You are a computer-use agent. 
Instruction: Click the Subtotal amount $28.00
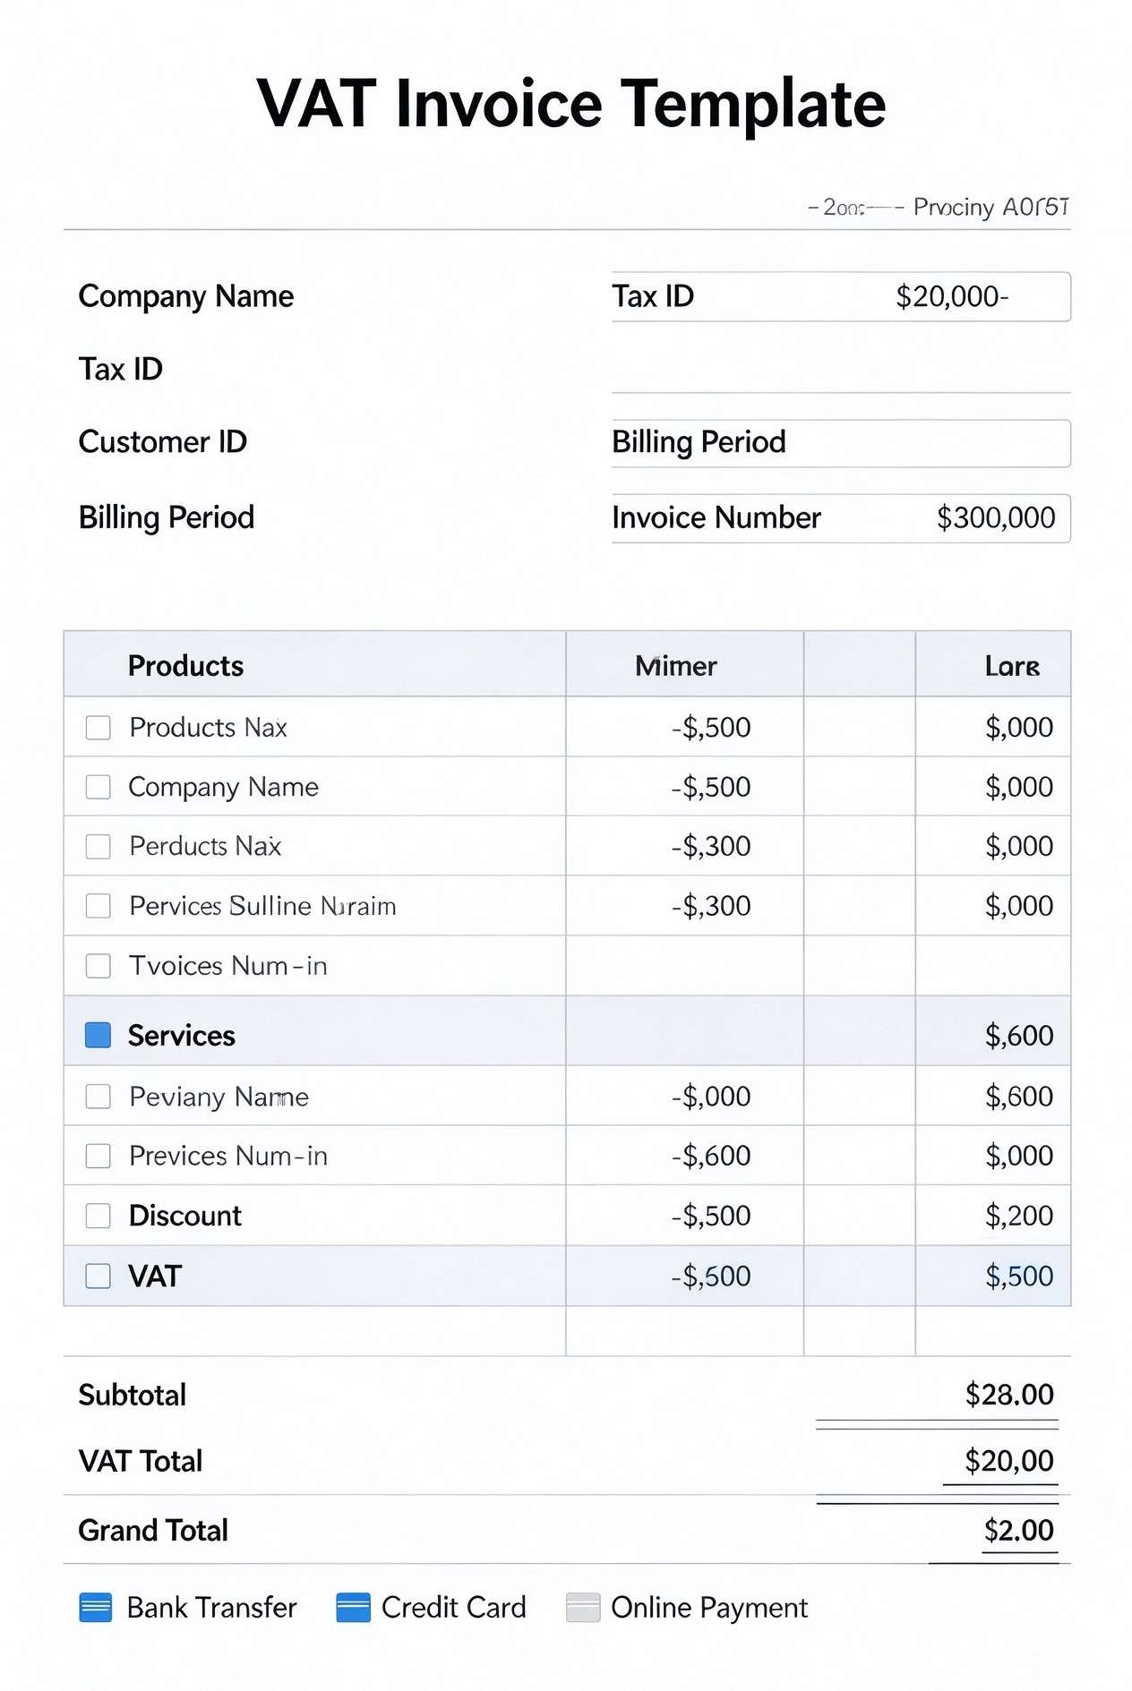(x=1009, y=1395)
